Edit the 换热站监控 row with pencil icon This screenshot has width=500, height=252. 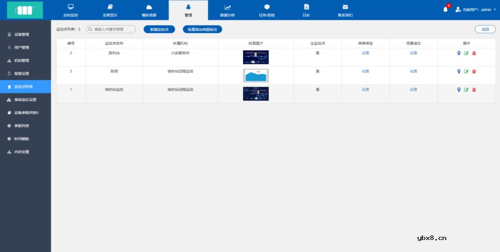pos(466,90)
